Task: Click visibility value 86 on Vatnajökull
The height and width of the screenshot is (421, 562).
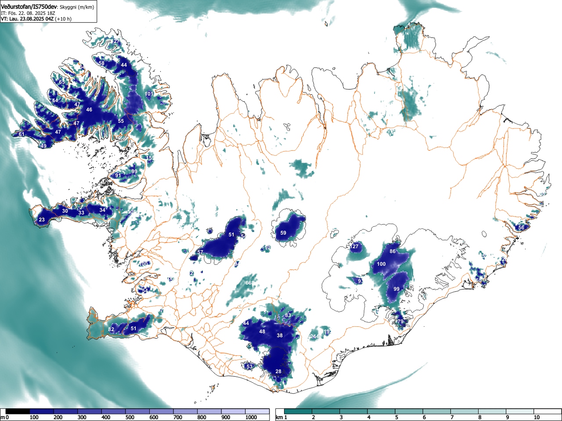Action: pyautogui.click(x=393, y=251)
